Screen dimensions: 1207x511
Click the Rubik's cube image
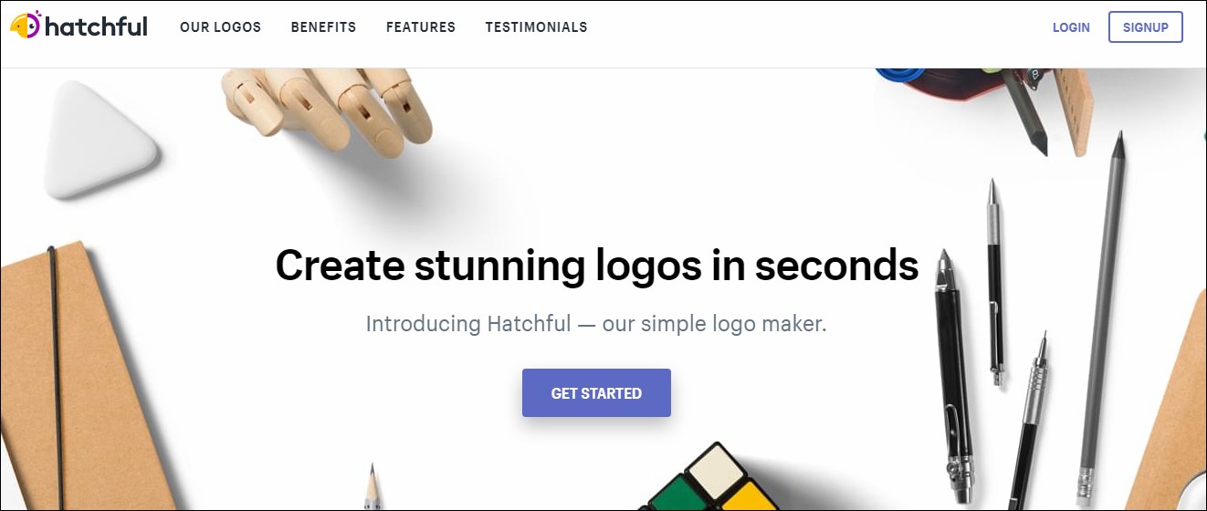tap(712, 477)
